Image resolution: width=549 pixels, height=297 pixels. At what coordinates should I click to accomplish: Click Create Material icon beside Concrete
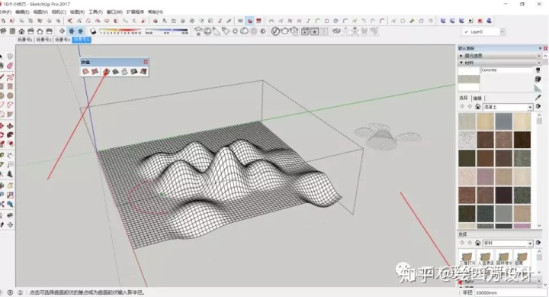tap(538, 79)
